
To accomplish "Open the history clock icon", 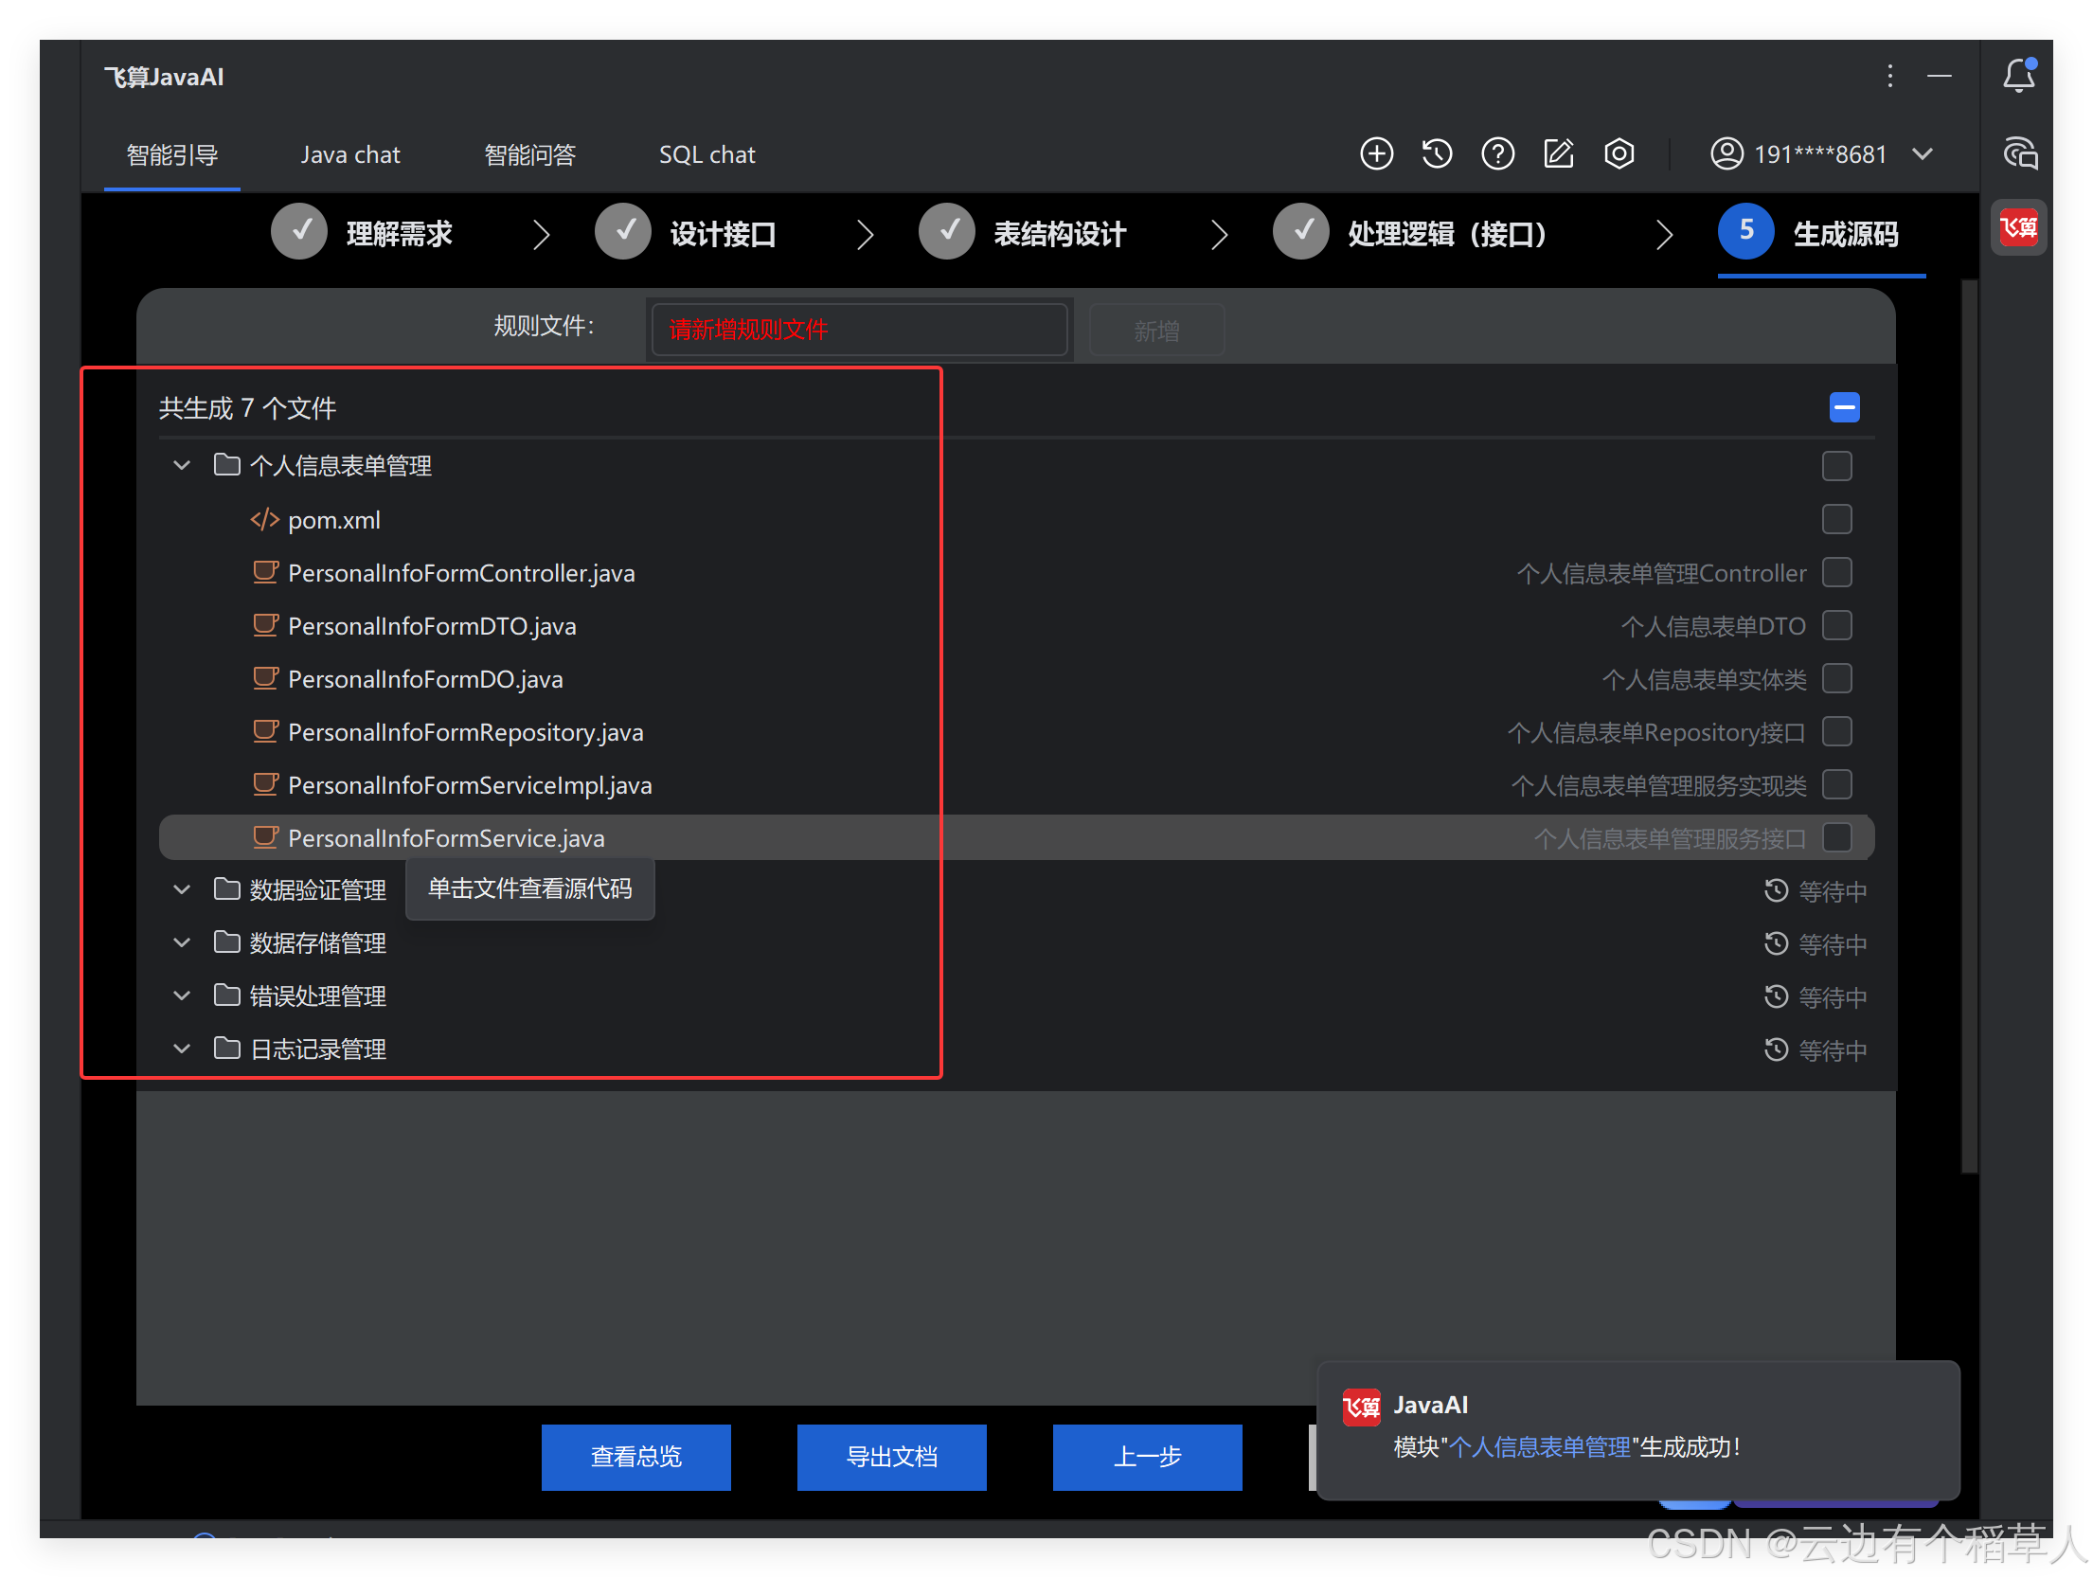I will (x=1437, y=153).
